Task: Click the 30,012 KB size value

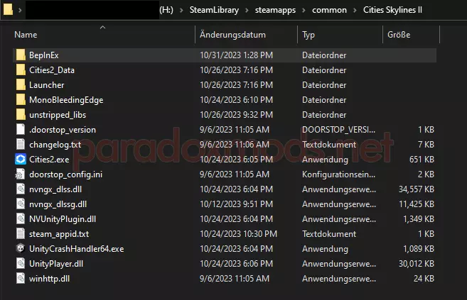Action: tap(417, 264)
